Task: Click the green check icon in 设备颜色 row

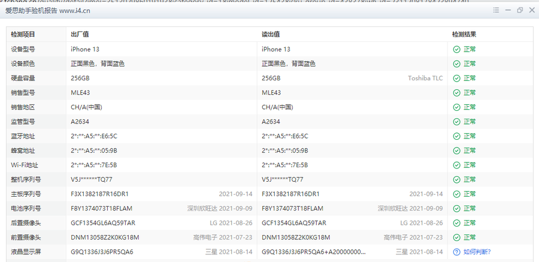Action: 456,64
